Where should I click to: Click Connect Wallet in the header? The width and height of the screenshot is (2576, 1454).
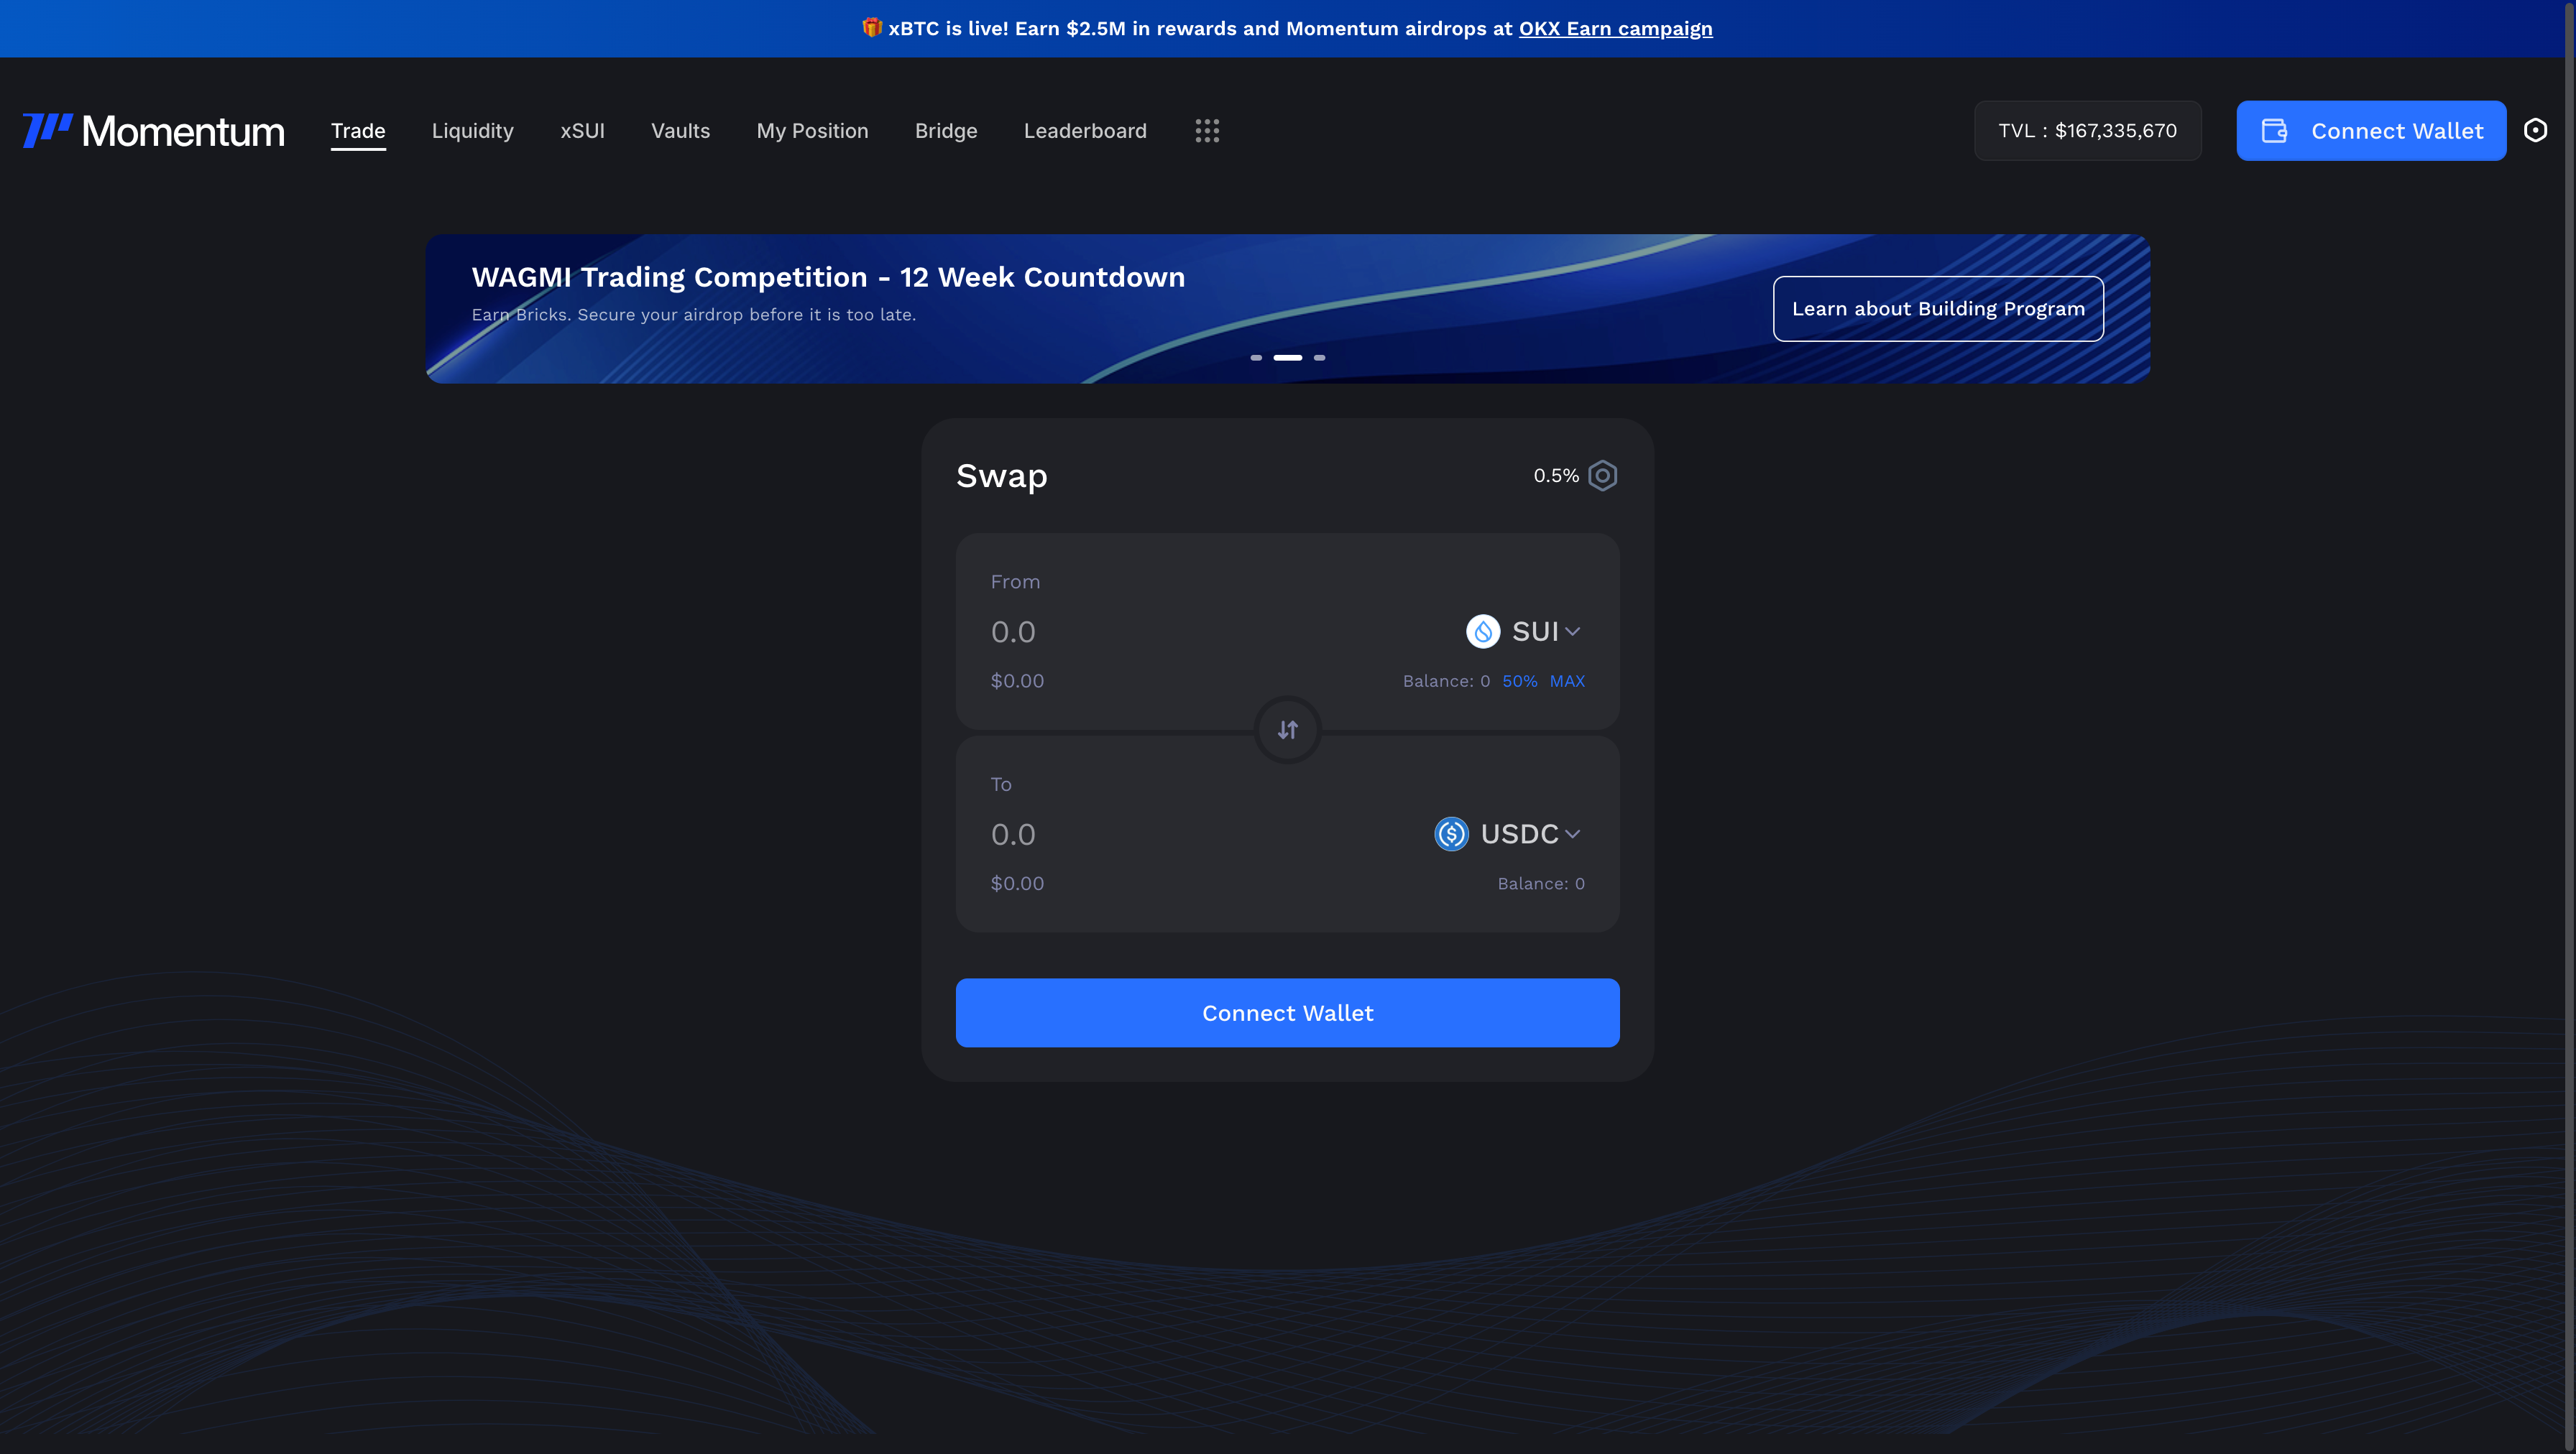[x=2371, y=131]
